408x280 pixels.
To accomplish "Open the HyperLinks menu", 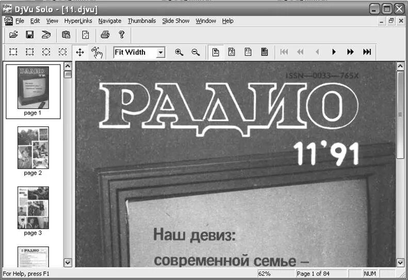I will pos(78,21).
